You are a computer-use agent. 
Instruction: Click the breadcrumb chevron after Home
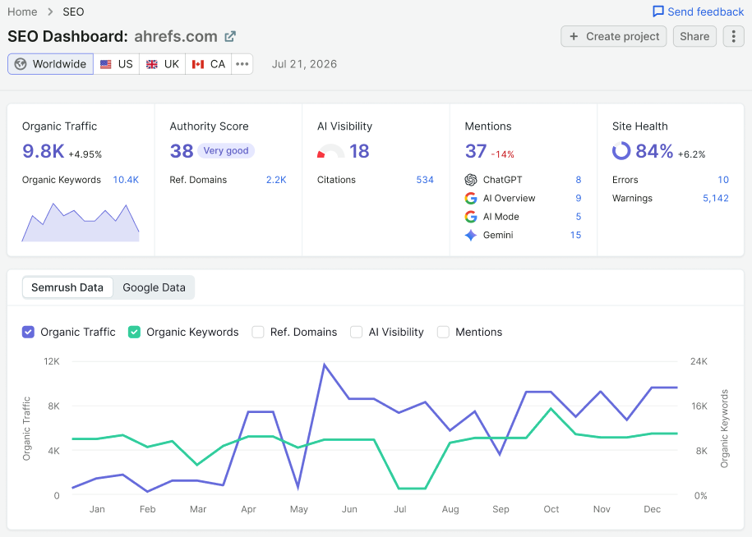click(x=50, y=12)
